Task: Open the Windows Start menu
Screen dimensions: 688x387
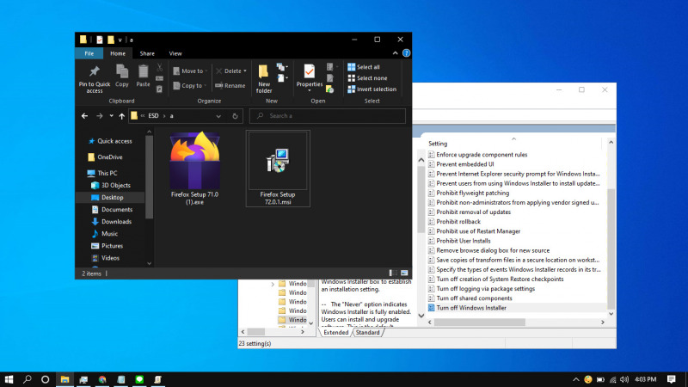Action: (x=9, y=379)
